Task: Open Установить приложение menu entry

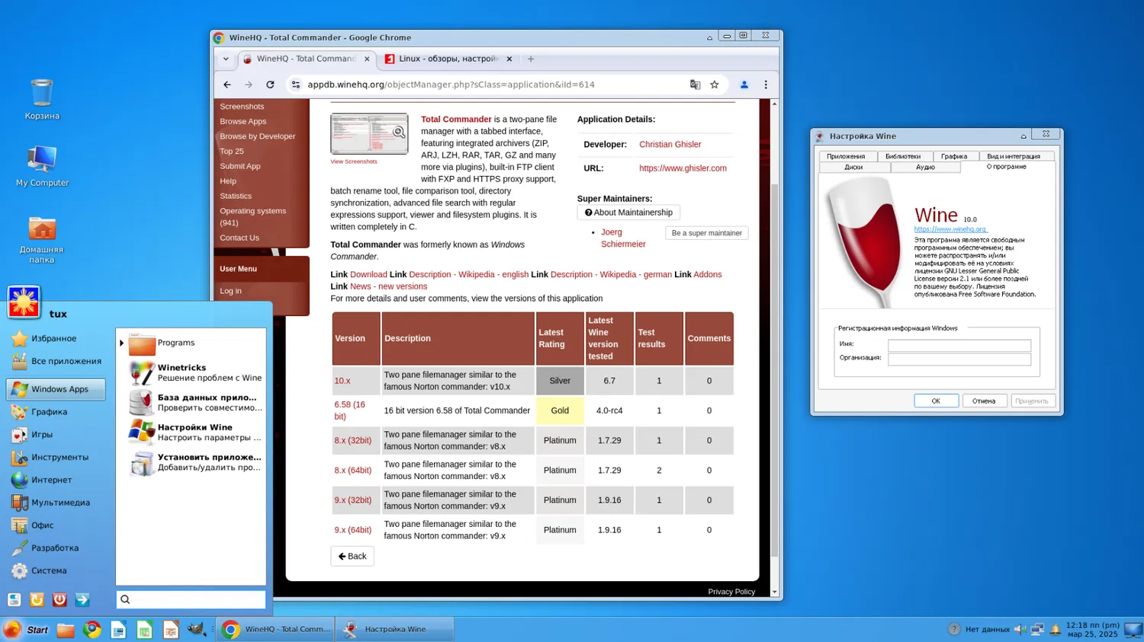Action: tap(196, 462)
